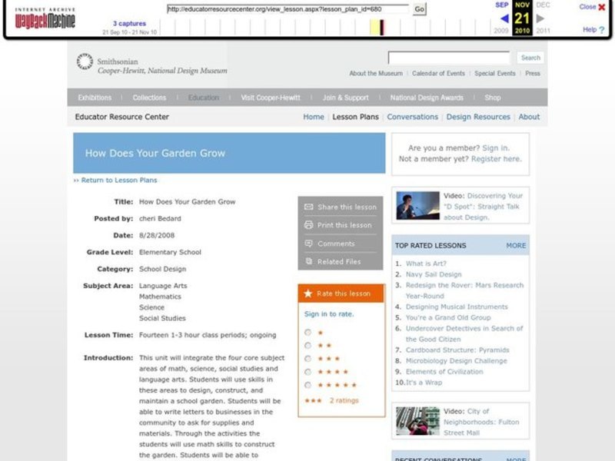The width and height of the screenshot is (615, 461).
Task: Click Return to Lesson Plans link
Action: [x=115, y=180]
